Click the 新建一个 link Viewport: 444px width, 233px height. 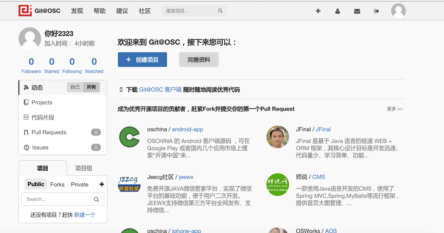(85, 215)
